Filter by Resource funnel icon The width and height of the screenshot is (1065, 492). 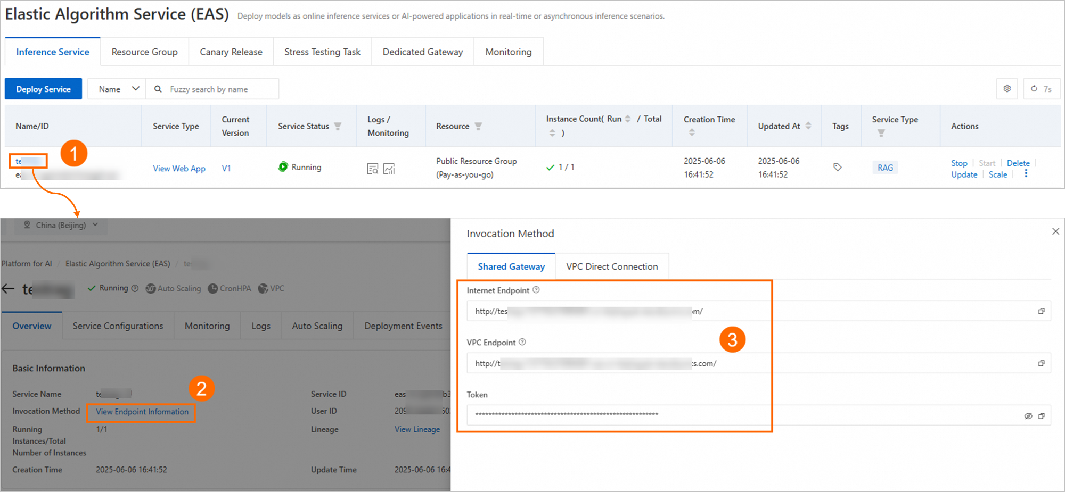pos(478,126)
